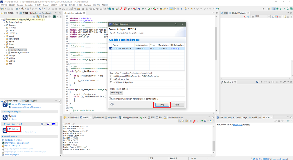This screenshot has height=160, width=293.
Task: Open the Analysis menu
Action: tap(87, 5)
